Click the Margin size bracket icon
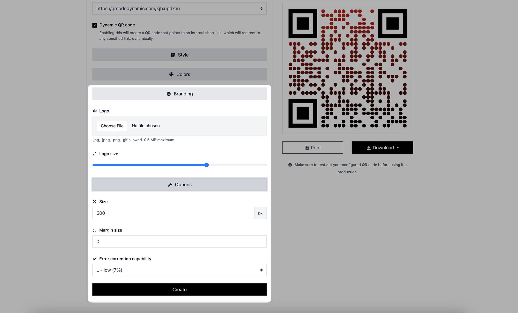This screenshot has width=518, height=313. pyautogui.click(x=95, y=230)
